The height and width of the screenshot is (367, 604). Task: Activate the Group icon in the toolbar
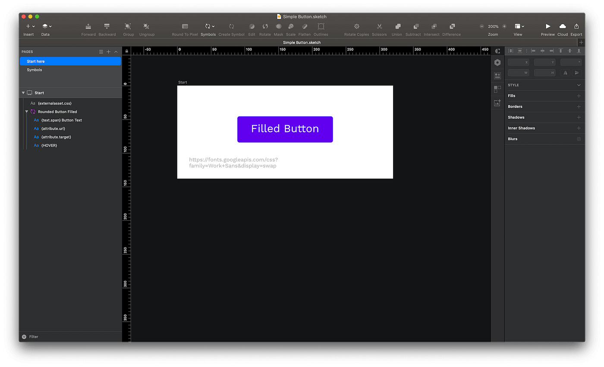(x=128, y=27)
